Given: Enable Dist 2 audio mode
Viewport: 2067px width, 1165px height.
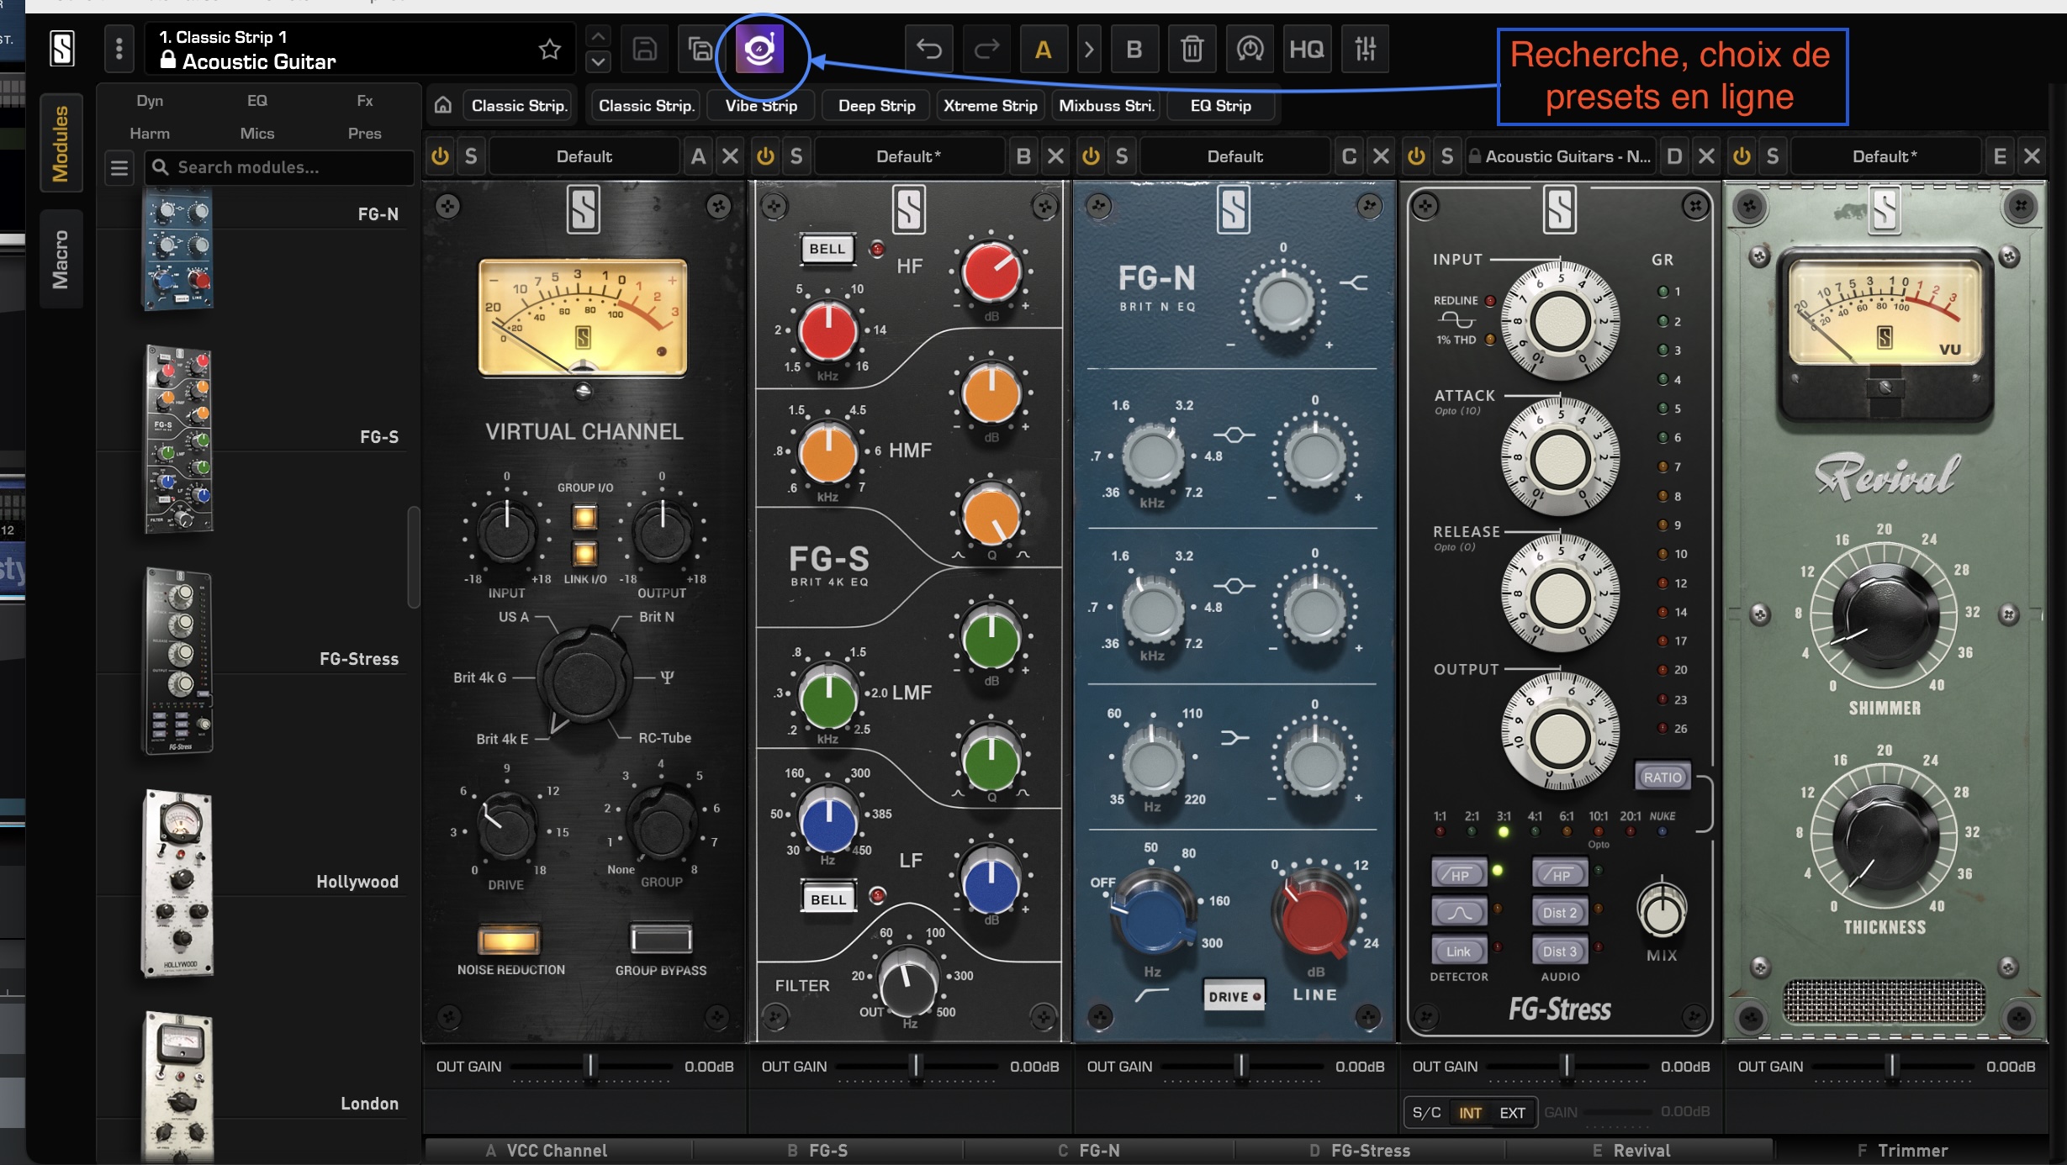Looking at the screenshot, I should 1559,912.
